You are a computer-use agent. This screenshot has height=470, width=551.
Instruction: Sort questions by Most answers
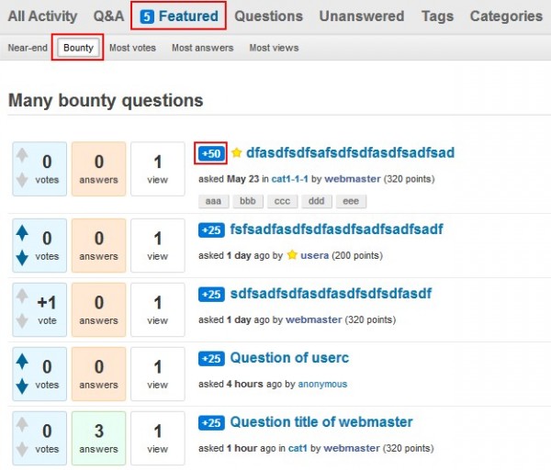[x=202, y=48]
